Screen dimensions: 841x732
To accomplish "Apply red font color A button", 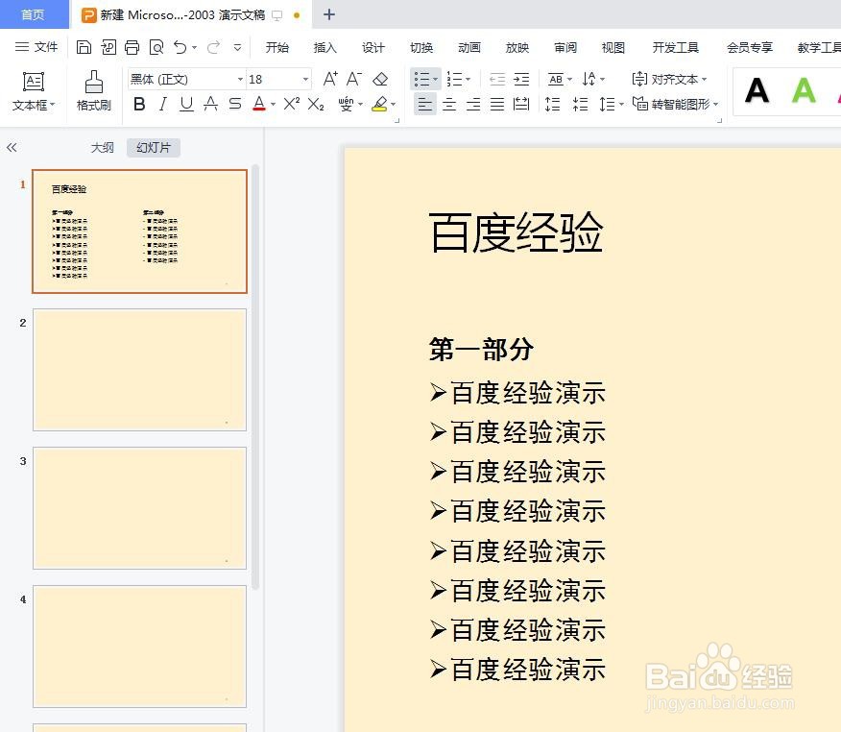I will (259, 104).
